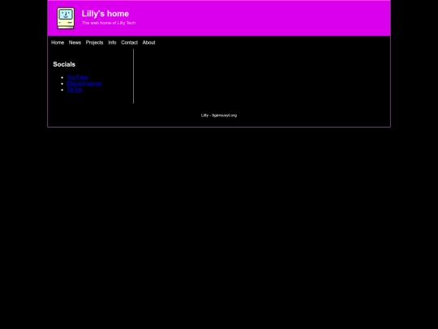The height and width of the screenshot is (329, 438).
Task: Navigate to the About page
Action: point(149,42)
